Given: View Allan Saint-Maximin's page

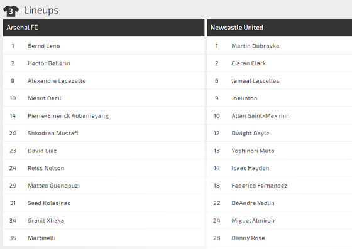Looking at the screenshot, I should (x=260, y=116).
